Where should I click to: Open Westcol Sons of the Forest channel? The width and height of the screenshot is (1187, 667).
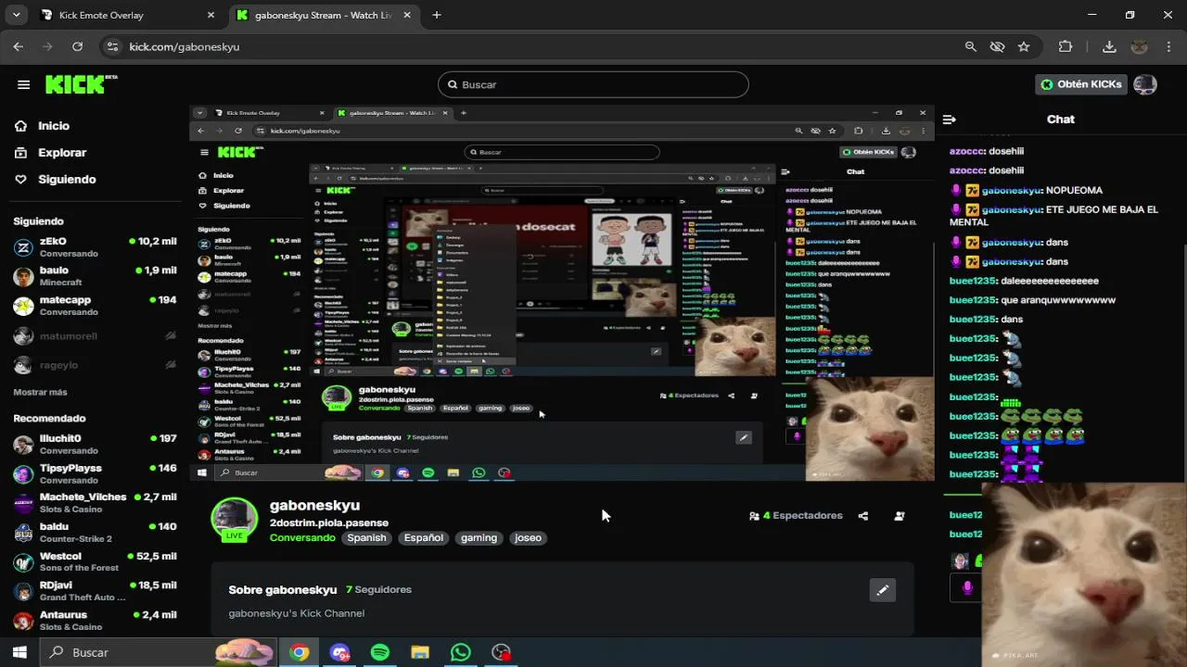click(x=95, y=562)
